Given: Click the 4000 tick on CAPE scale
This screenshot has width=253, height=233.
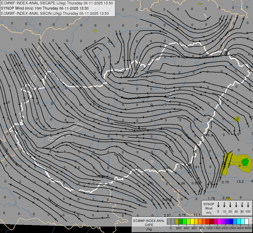Looking at the screenshot, I should pos(241,228).
